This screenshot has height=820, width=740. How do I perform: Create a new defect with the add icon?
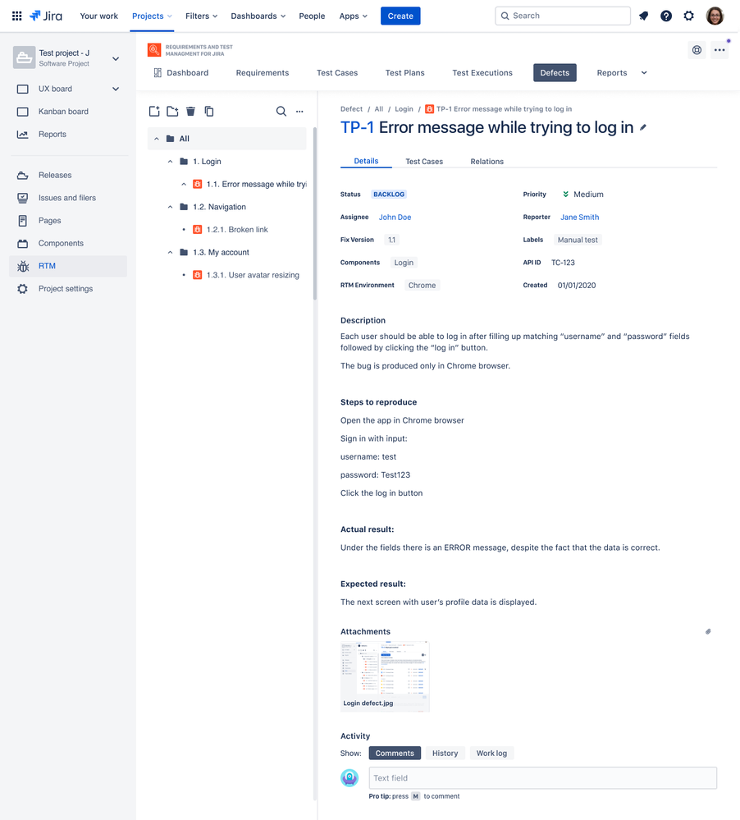[x=154, y=111]
